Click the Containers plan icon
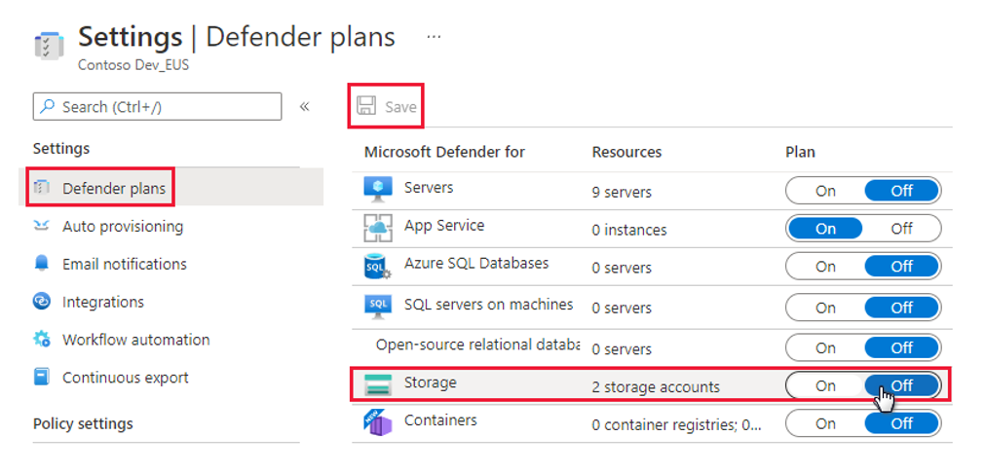 tap(378, 422)
